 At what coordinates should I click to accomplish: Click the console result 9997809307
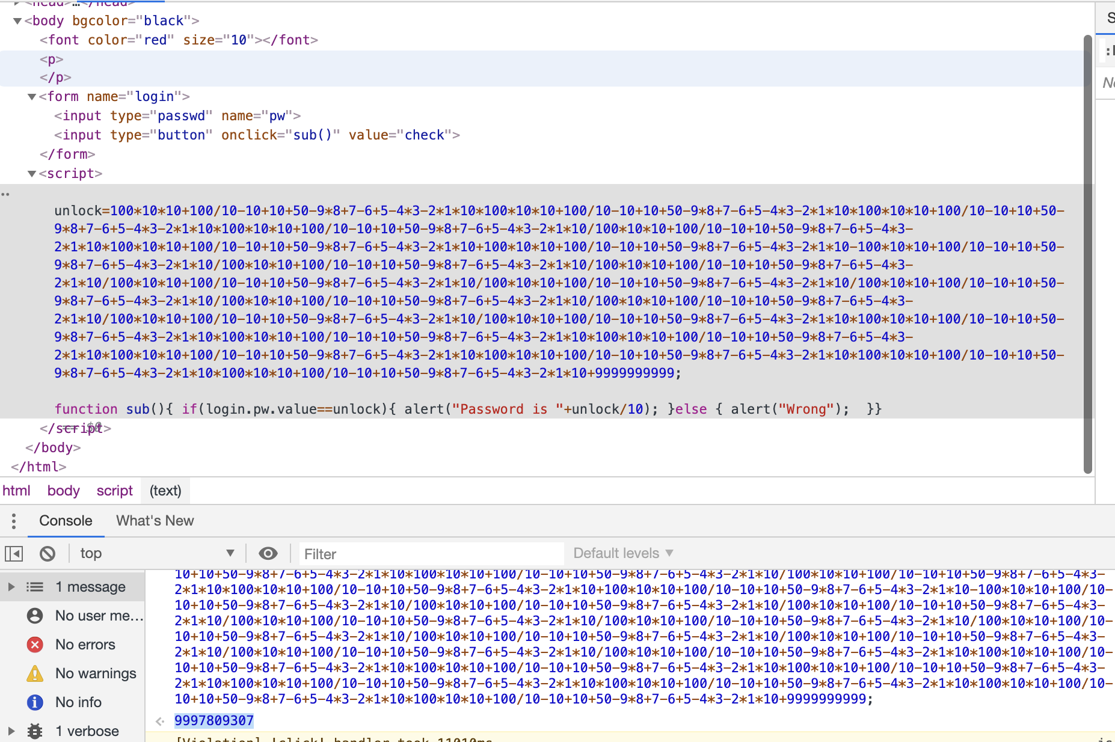coord(214,720)
